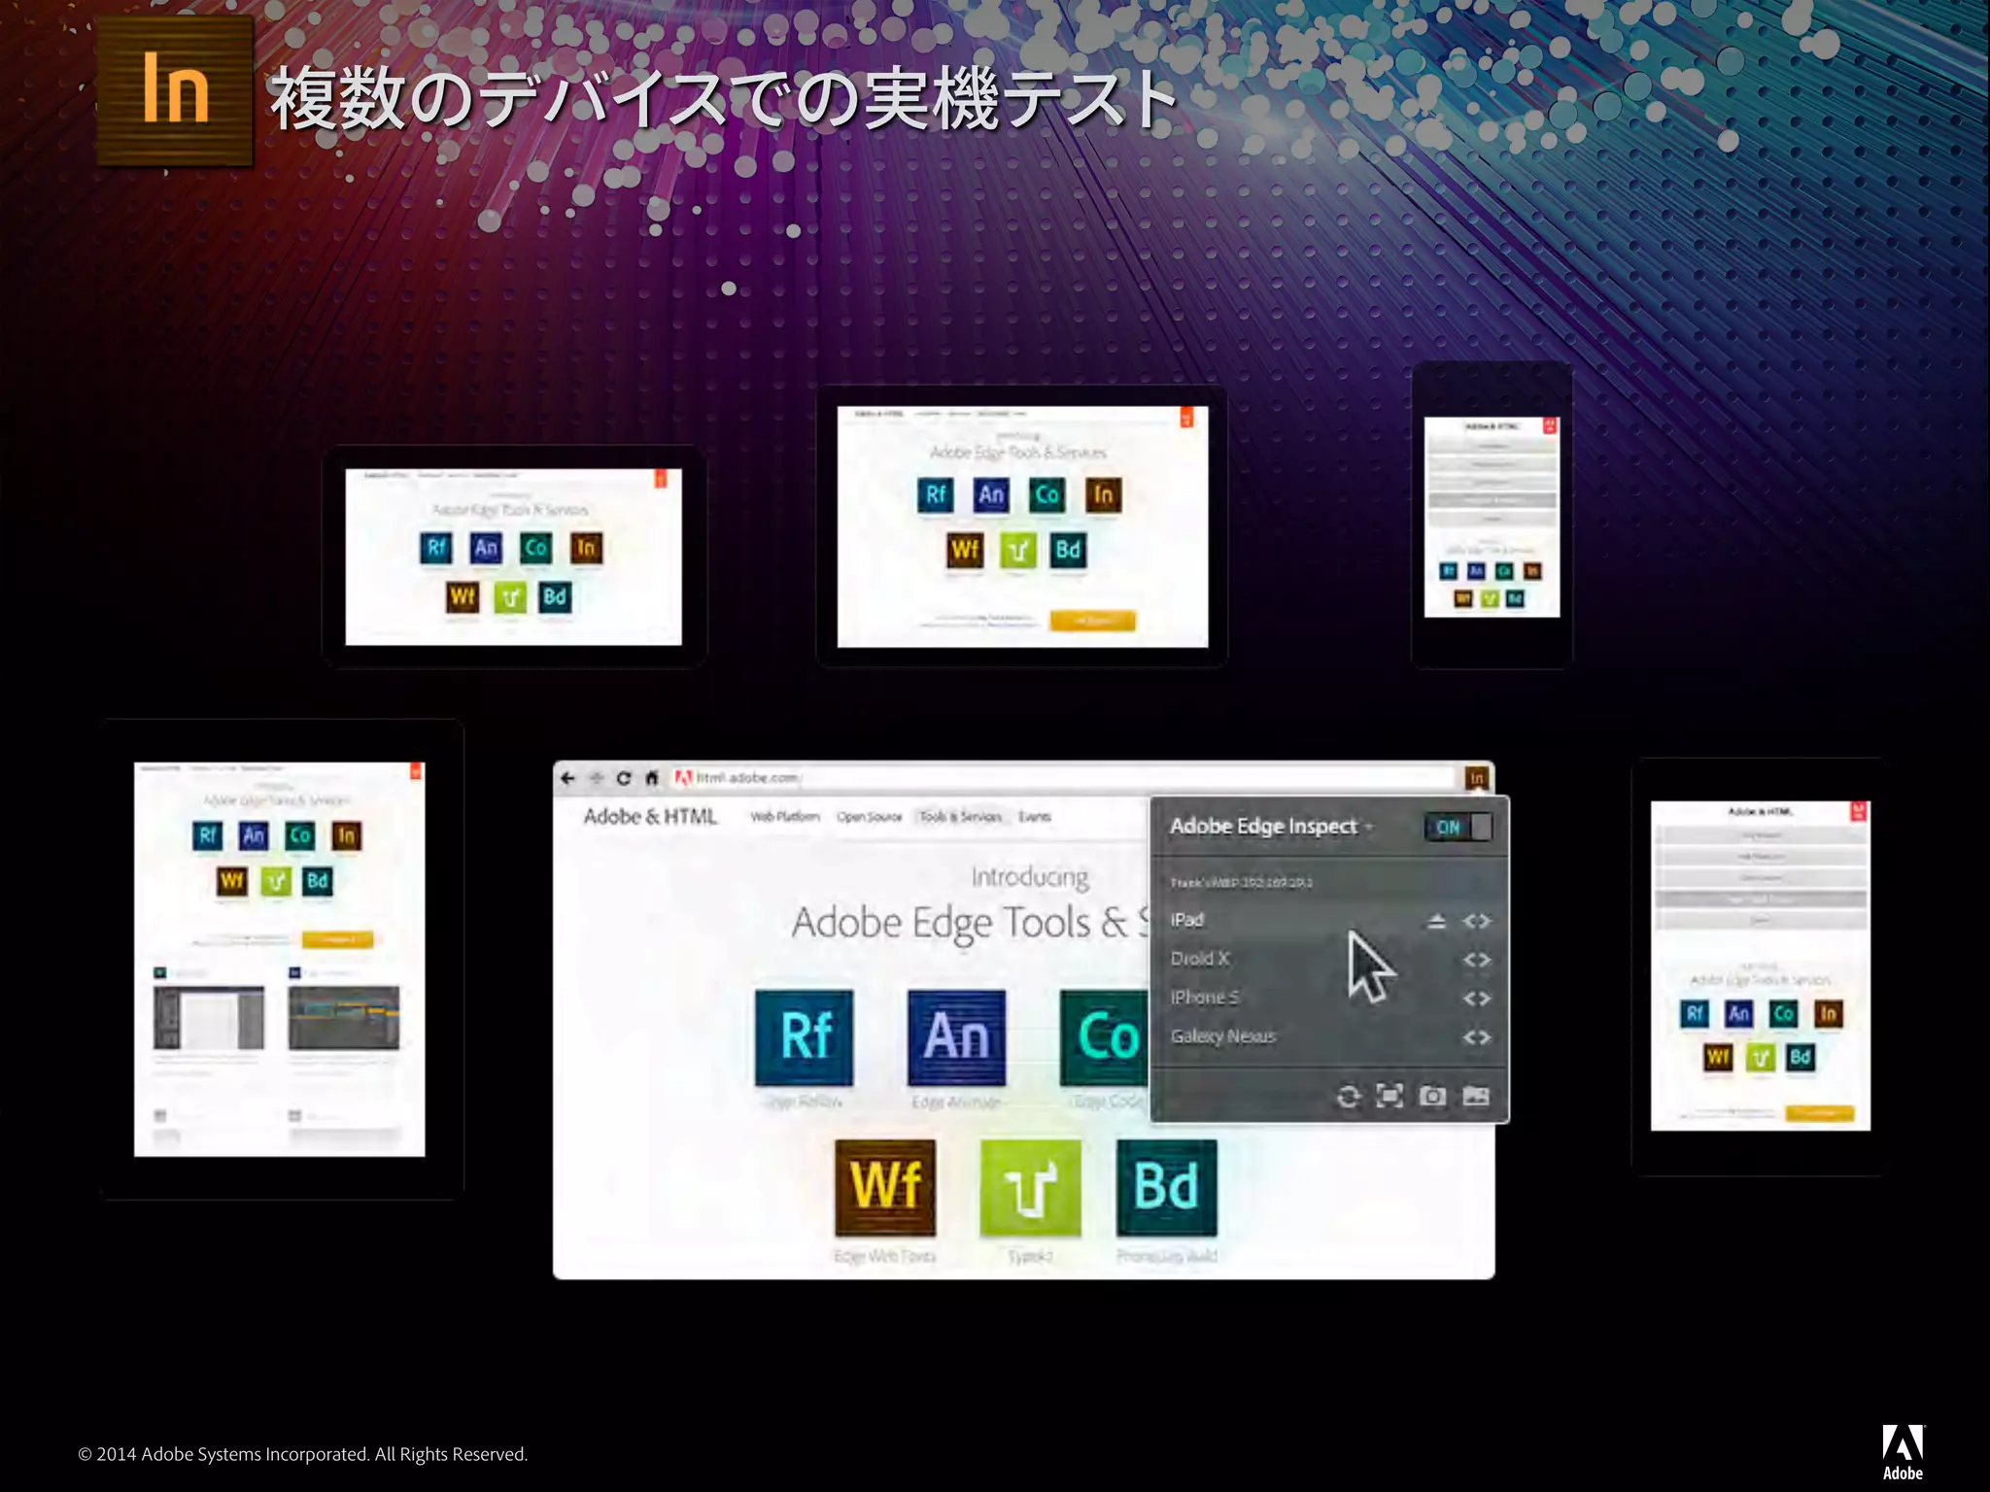
Task: Open remote inspection for iPhone 5
Action: click(x=1477, y=999)
